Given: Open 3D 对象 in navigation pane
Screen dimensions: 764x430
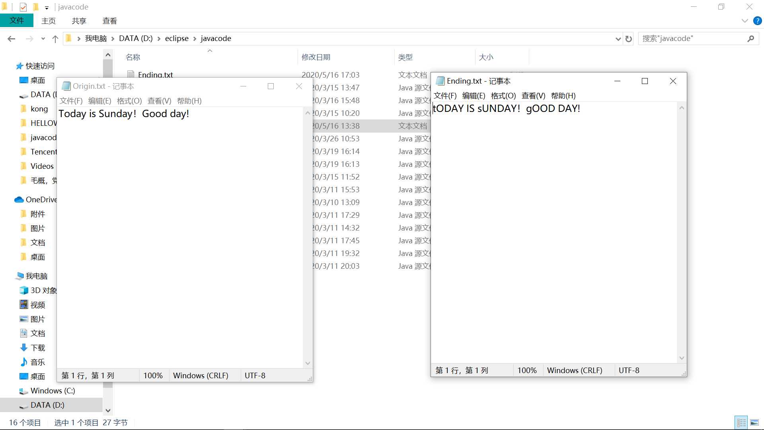Looking at the screenshot, I should (x=43, y=291).
